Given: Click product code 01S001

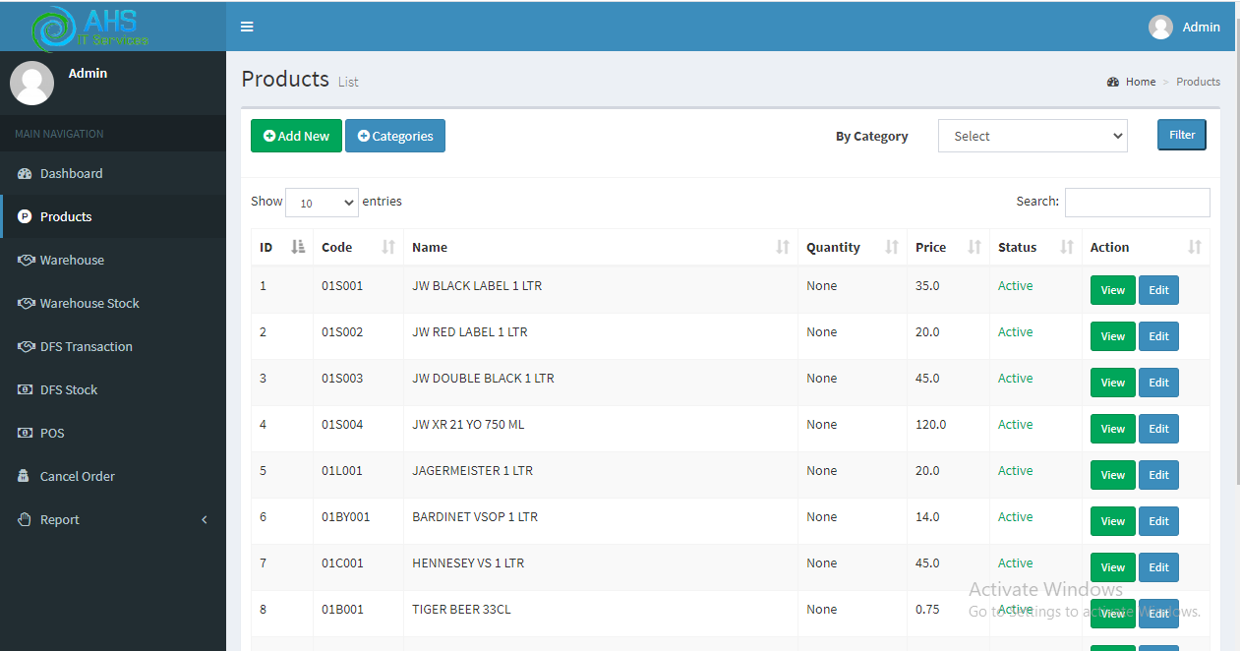Looking at the screenshot, I should [x=342, y=286].
